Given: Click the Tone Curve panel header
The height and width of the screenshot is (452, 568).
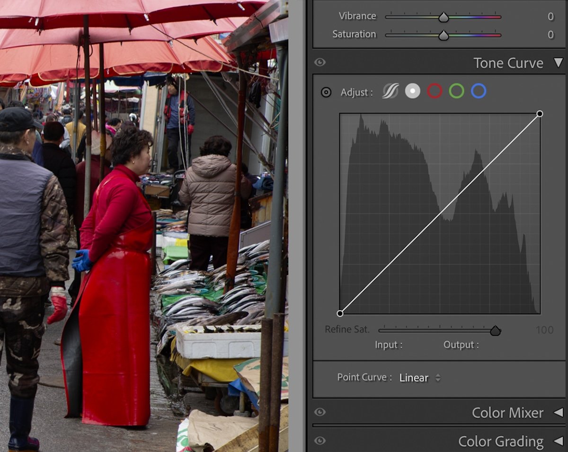Looking at the screenshot, I should tap(508, 62).
